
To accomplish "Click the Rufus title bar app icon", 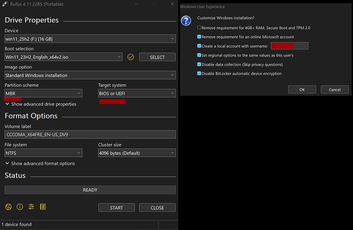I will pos(5,4).
